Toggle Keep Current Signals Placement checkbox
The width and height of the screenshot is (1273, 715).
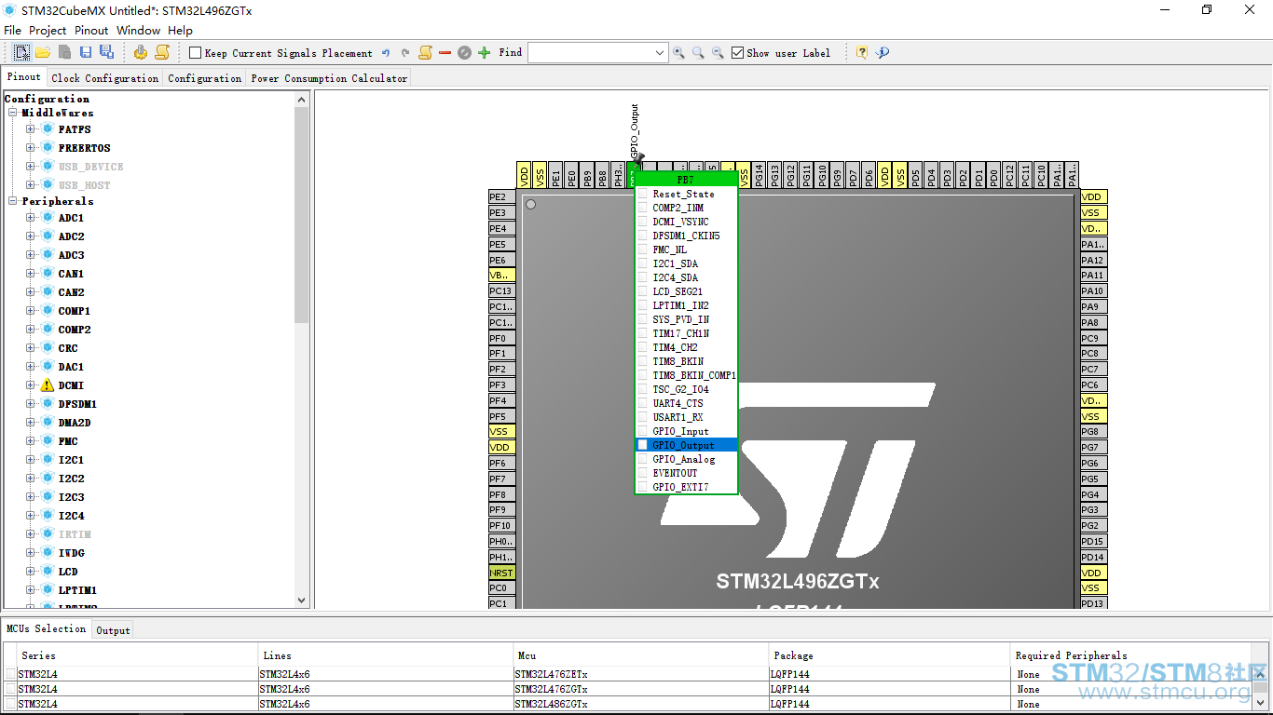point(195,53)
